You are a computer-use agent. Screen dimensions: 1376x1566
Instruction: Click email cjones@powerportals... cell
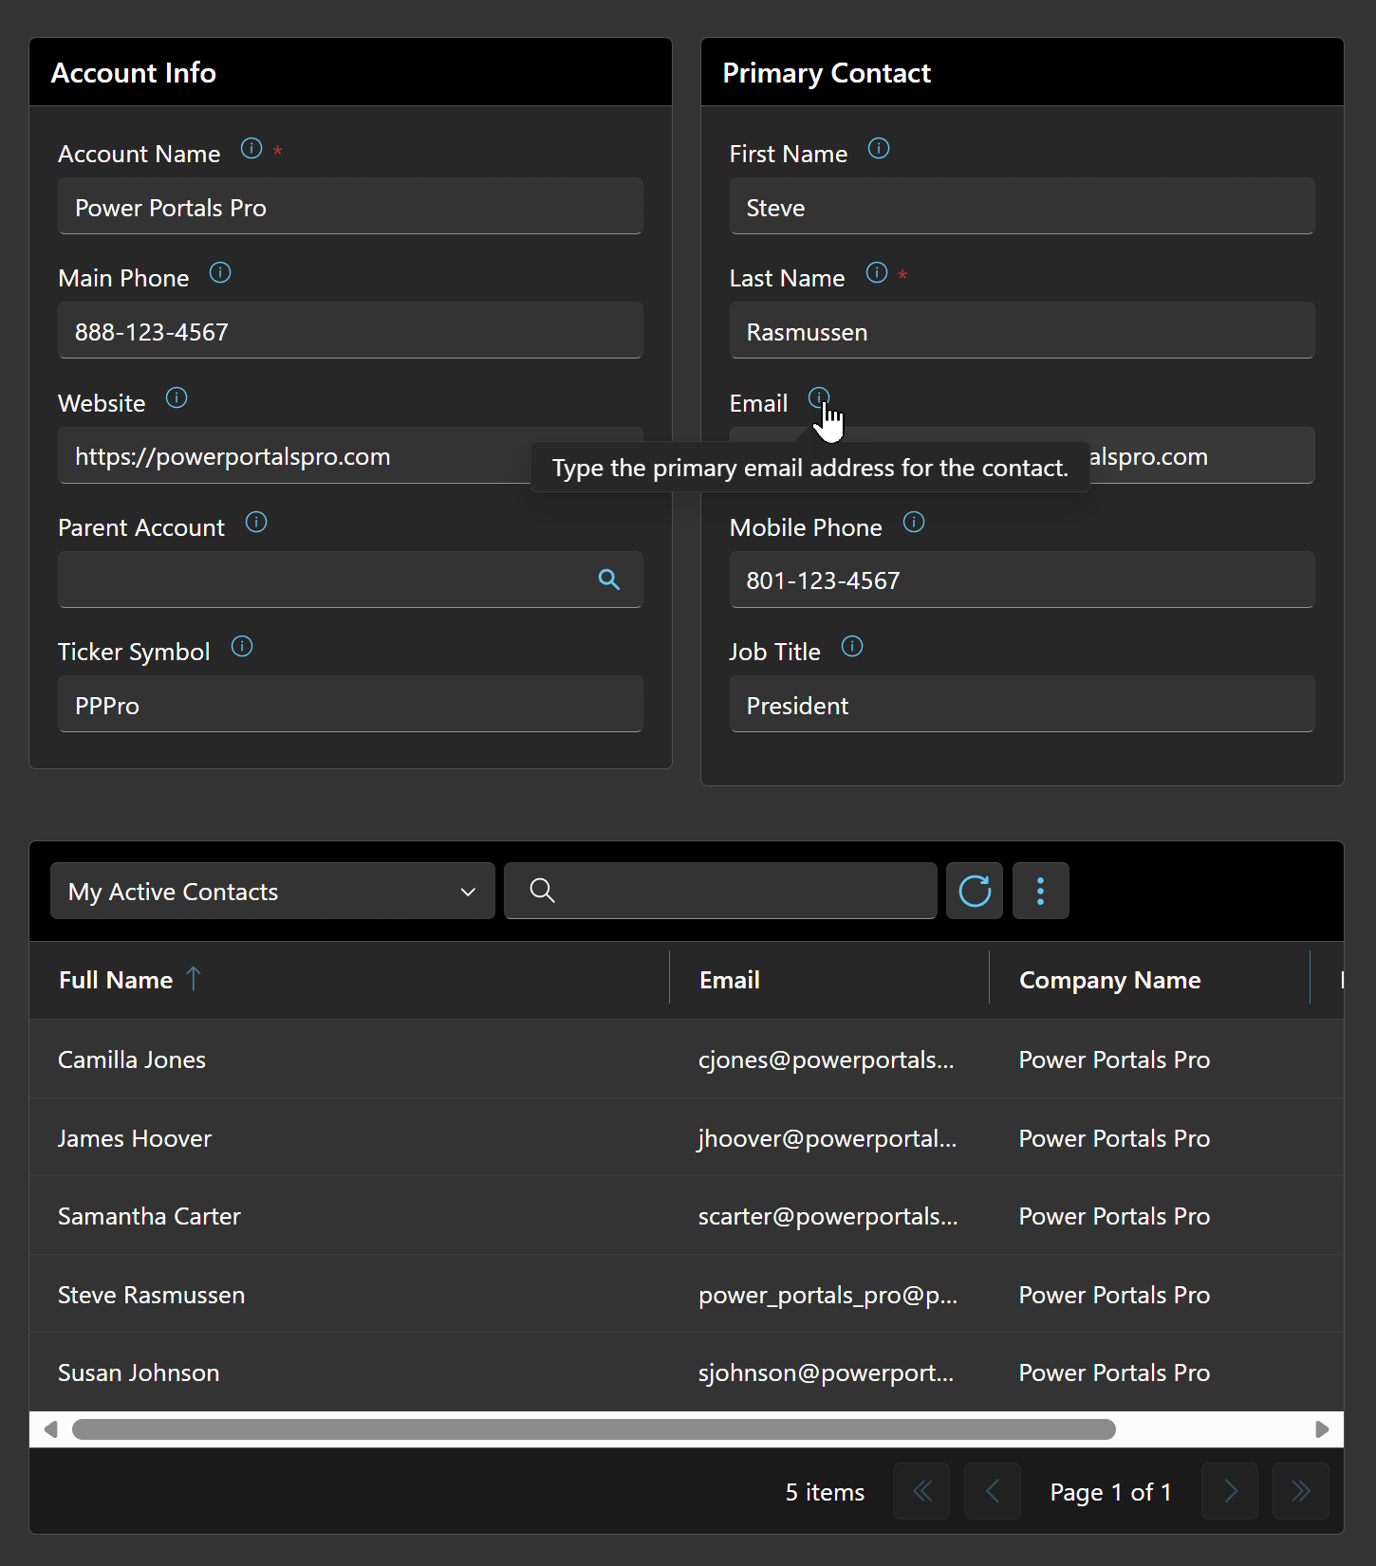point(827,1059)
